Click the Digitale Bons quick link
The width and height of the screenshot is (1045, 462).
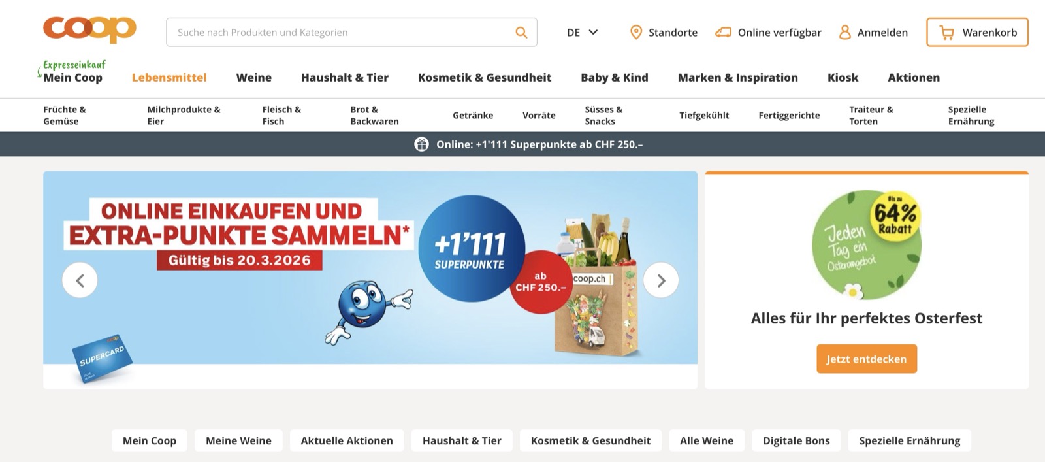(796, 440)
